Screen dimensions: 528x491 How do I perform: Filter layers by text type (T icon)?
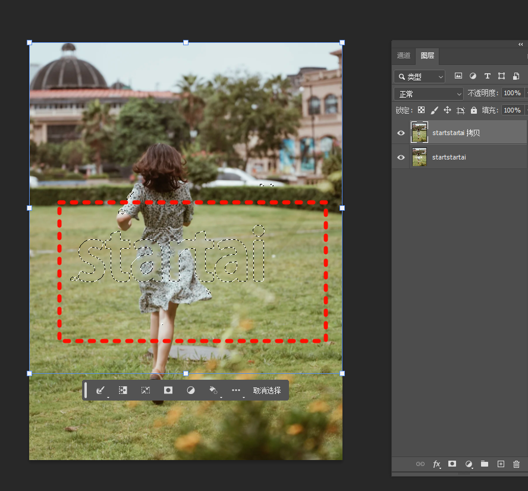click(x=487, y=76)
